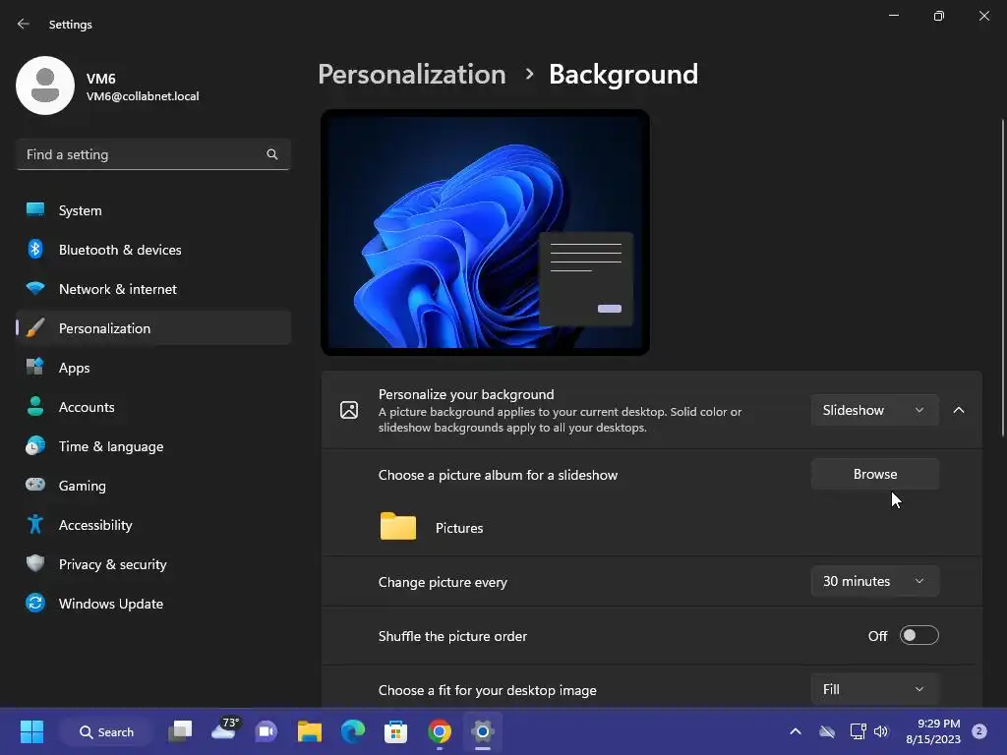Click the Apps icon in sidebar
The width and height of the screenshot is (1007, 755).
click(35, 368)
